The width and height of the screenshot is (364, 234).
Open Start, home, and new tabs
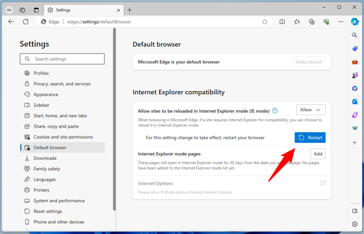pyautogui.click(x=62, y=116)
